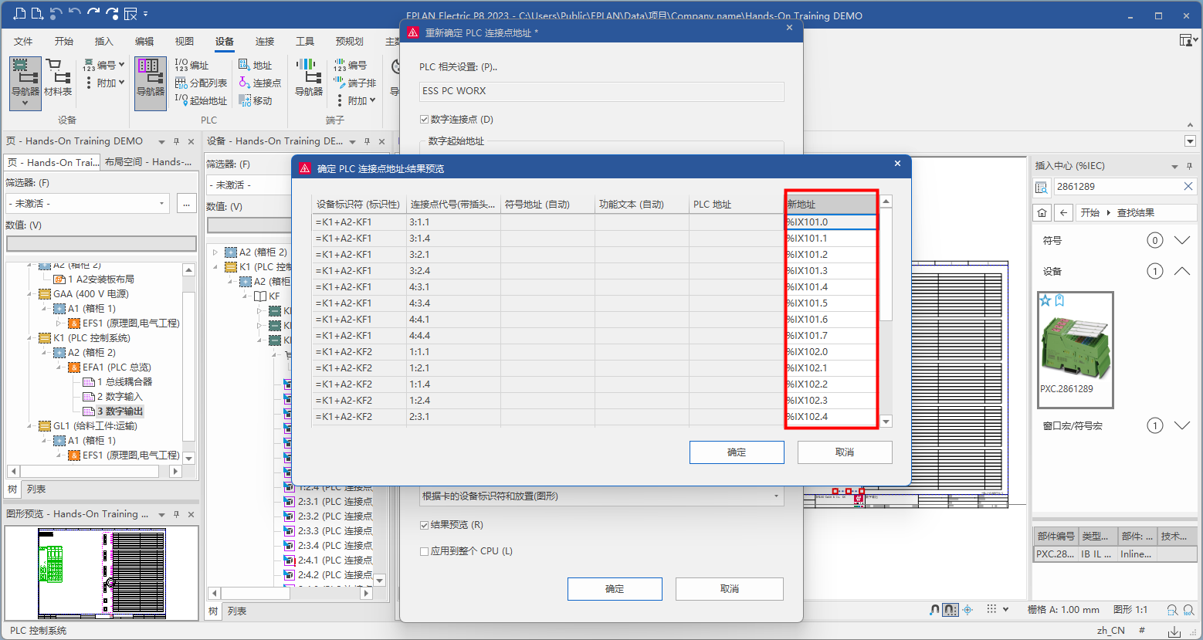Switch to 列表 tab in page navigator

coord(36,489)
